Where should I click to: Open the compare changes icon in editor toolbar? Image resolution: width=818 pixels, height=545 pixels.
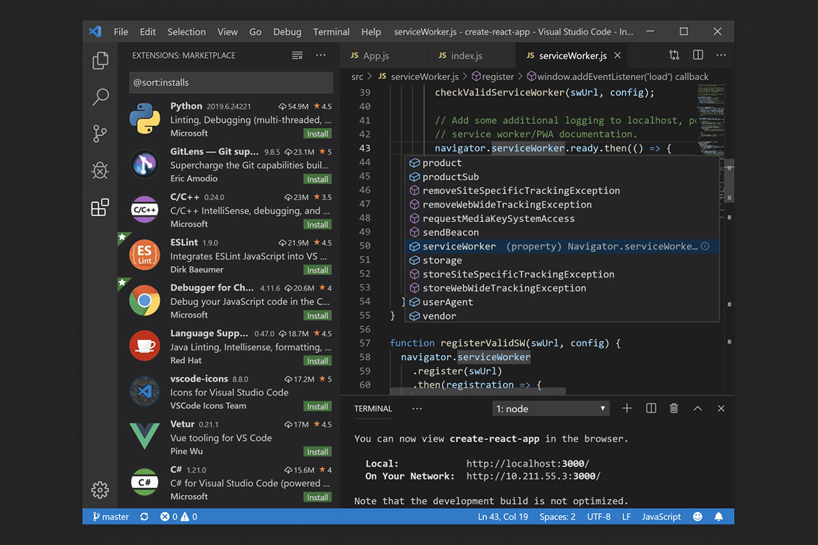click(x=674, y=55)
